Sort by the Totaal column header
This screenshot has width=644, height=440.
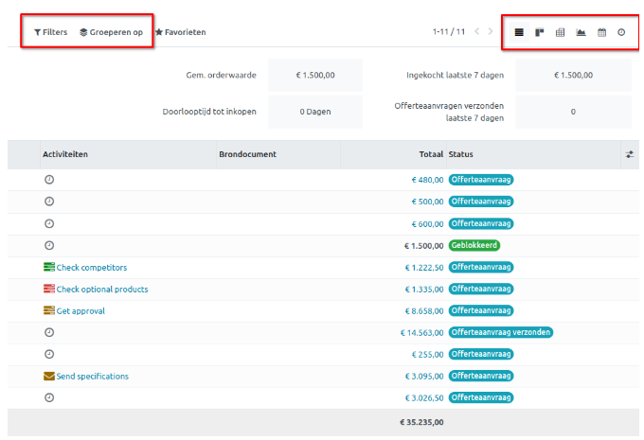431,154
